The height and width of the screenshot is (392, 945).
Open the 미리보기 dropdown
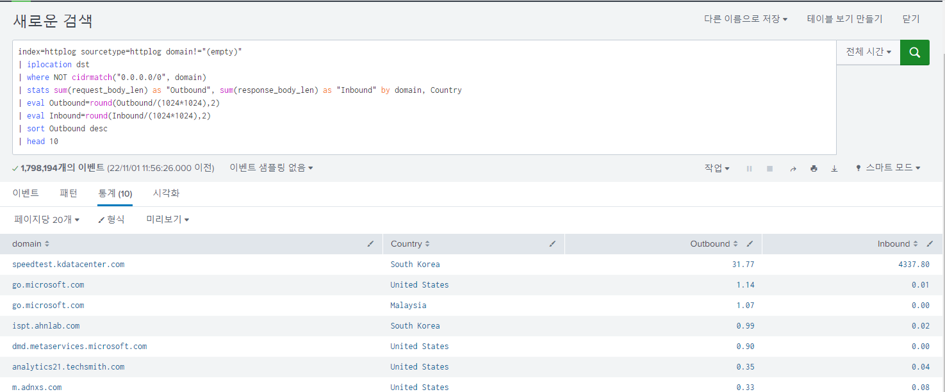168,220
